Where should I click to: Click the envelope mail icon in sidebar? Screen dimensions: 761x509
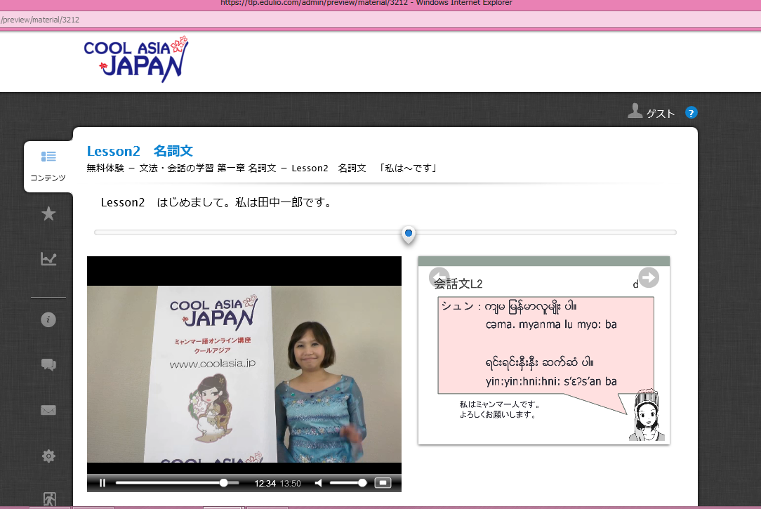tap(48, 411)
